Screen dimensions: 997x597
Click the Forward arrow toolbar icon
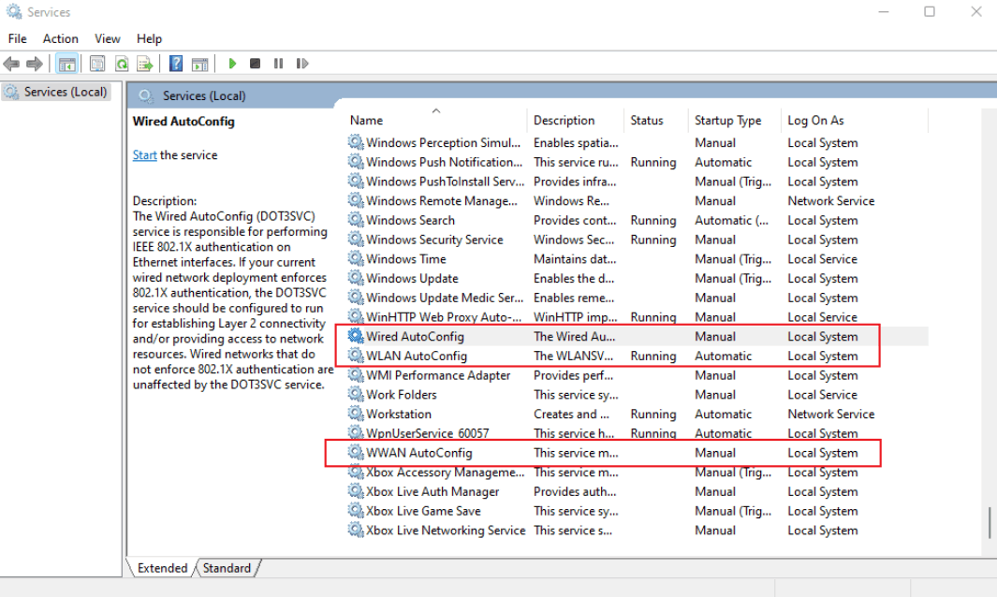click(x=35, y=64)
